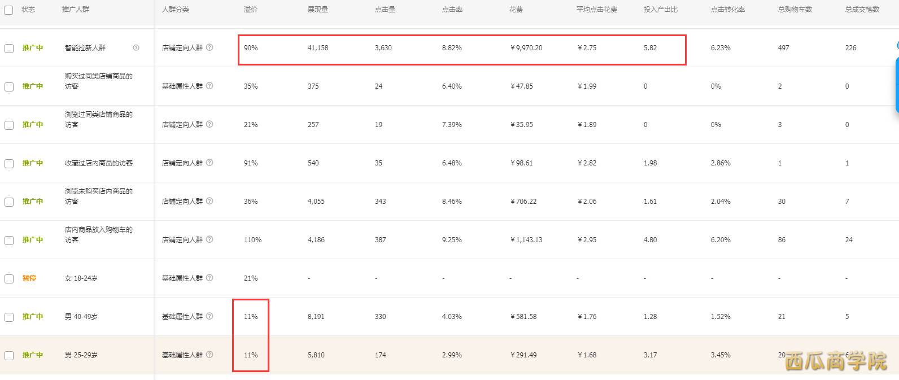Check the box for 浏览过同类店铺商品的访客 row
This screenshot has height=380, width=899.
point(9,125)
